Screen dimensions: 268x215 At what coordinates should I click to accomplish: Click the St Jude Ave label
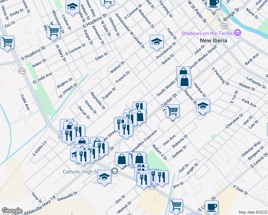click(x=42, y=78)
